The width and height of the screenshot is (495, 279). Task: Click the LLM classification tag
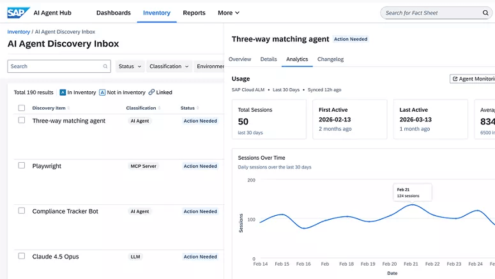pos(135,257)
